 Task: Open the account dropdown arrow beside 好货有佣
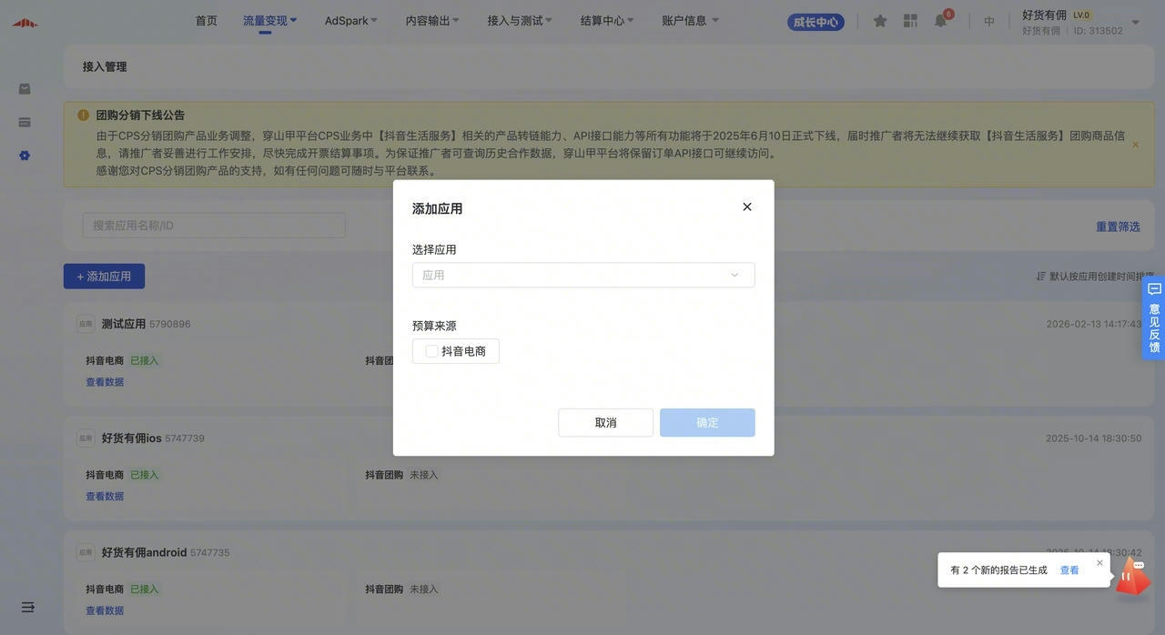tap(1135, 22)
